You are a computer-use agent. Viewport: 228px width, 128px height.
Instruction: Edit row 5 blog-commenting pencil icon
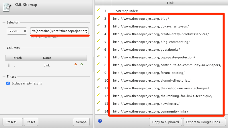click(99, 41)
